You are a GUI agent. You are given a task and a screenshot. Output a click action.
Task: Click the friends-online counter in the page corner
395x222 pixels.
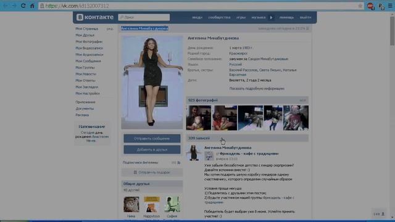tap(378, 214)
